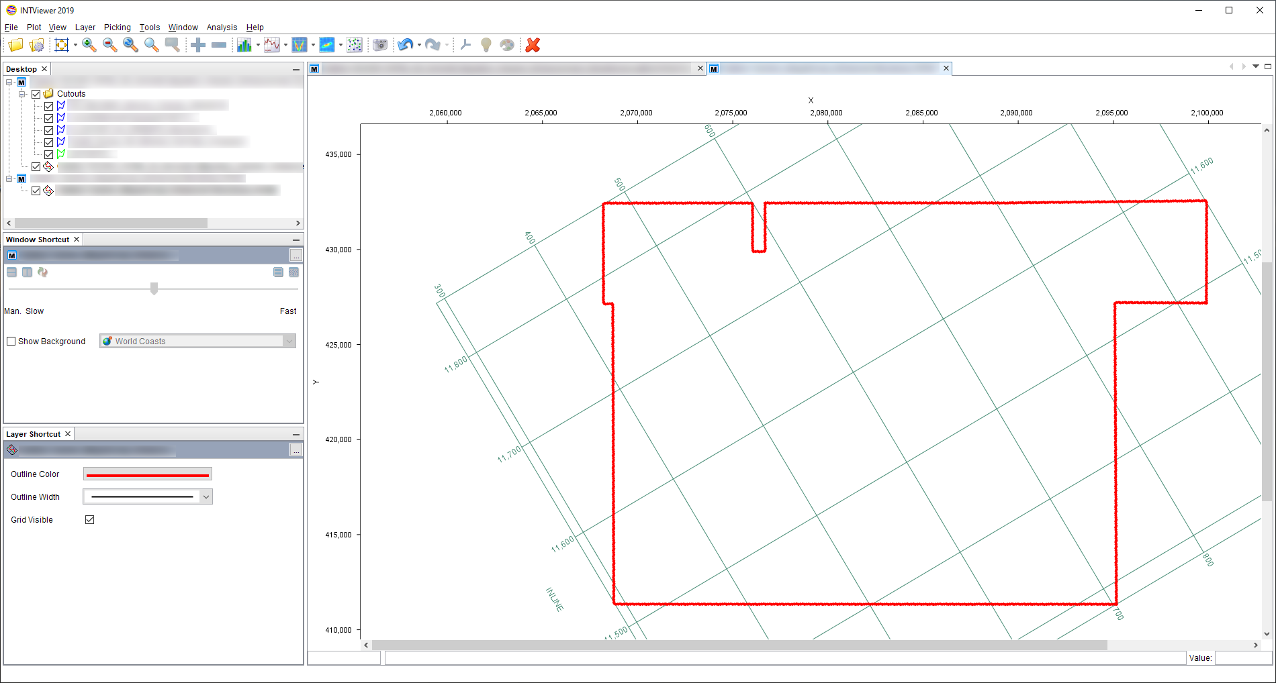
Task: Collapse the second map window tree node
Action: [x=9, y=178]
